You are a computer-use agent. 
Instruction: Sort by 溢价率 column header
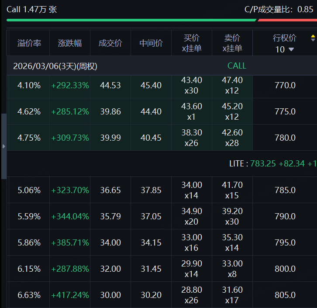coord(29,43)
